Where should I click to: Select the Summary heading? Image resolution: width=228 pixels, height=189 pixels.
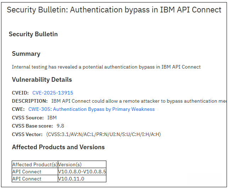(x=26, y=54)
